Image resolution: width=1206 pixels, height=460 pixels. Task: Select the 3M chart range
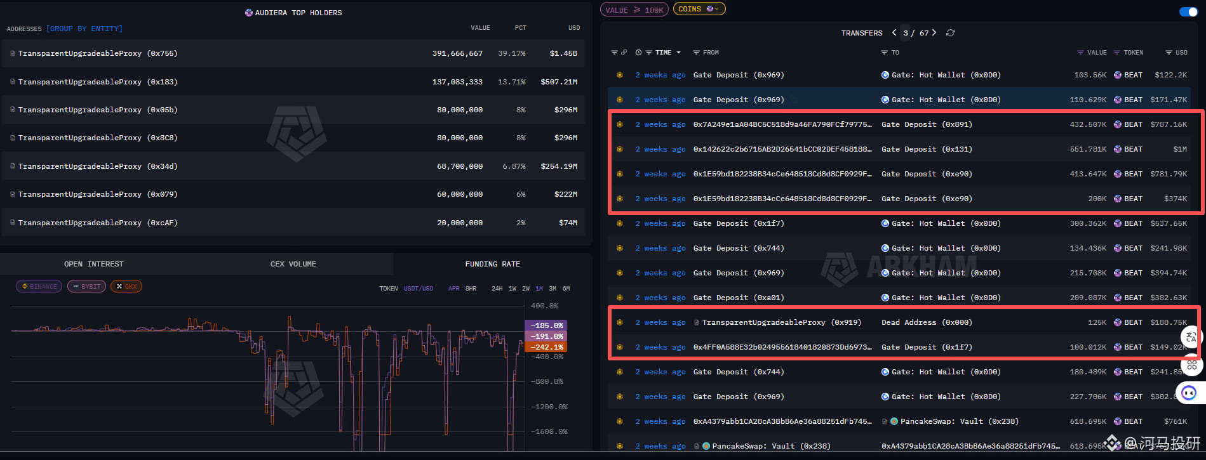click(553, 289)
